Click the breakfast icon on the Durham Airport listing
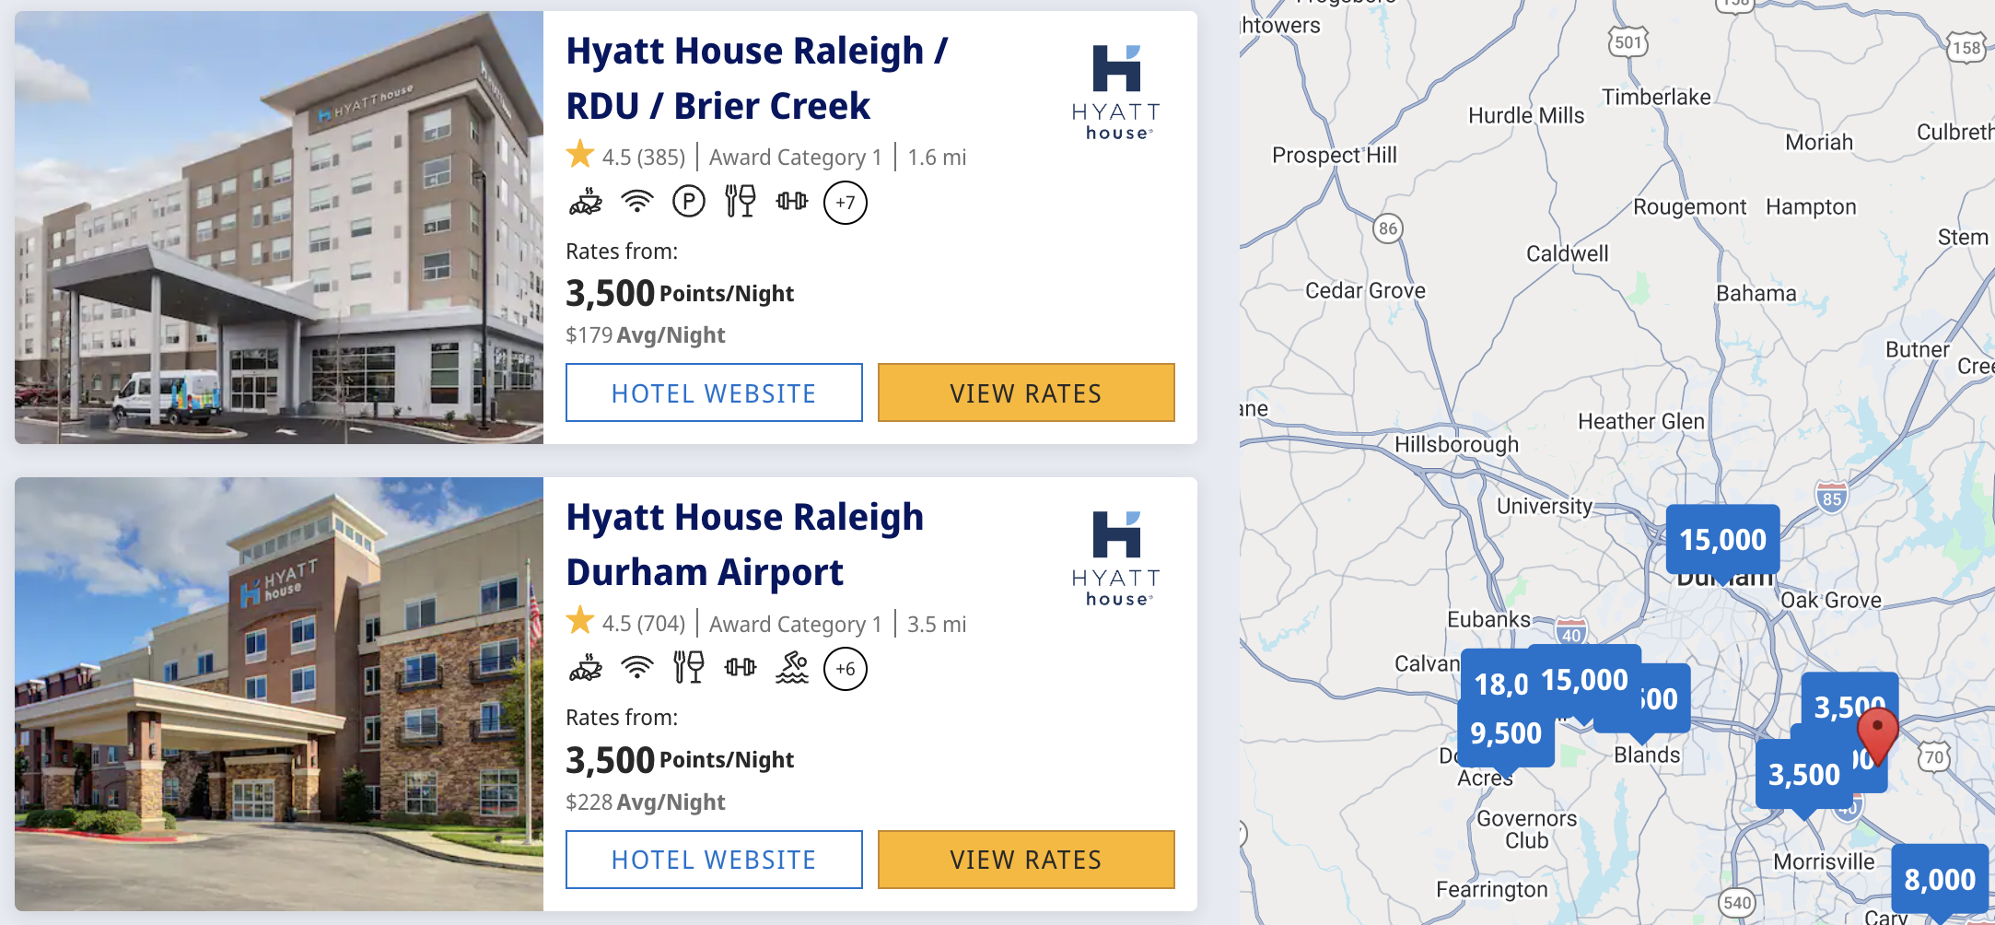Screen dimensions: 1995x925 pos(586,669)
